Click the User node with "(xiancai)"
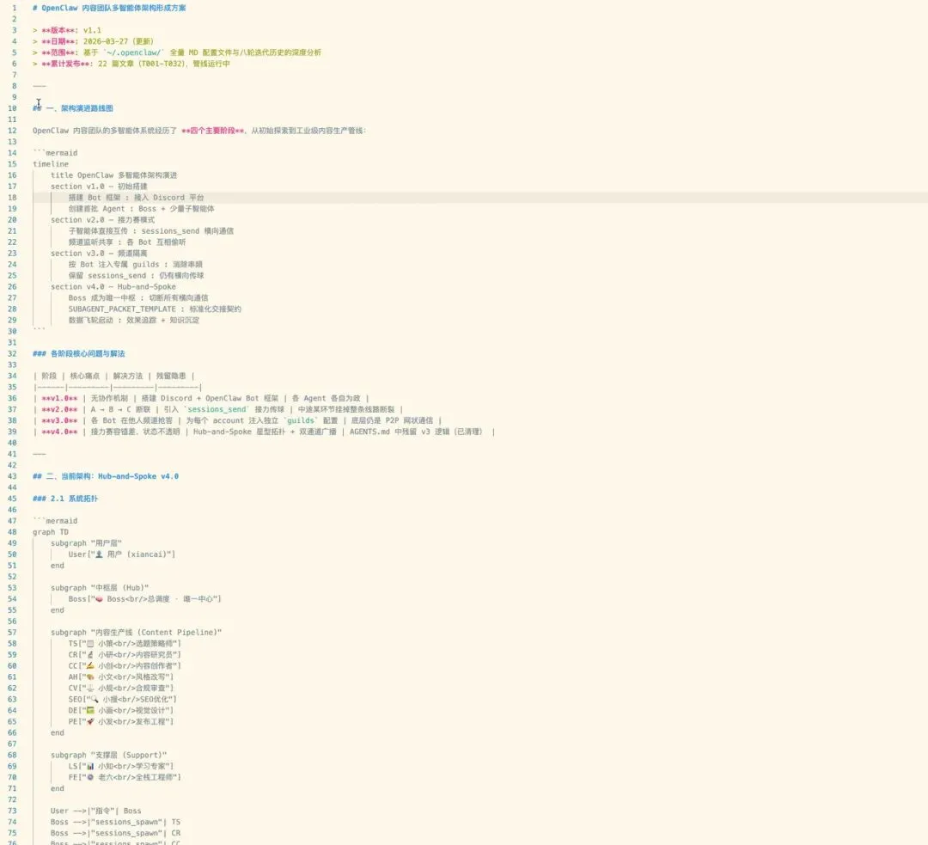The width and height of the screenshot is (928, 845). (121, 554)
